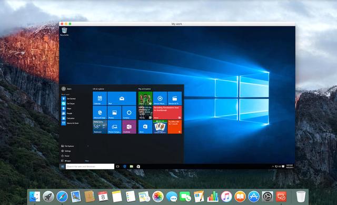Open the Movies & TV tile
The height and width of the screenshot is (205, 337).
pyautogui.click(x=174, y=99)
